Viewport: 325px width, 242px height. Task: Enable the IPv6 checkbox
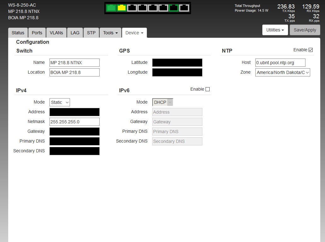pos(207,89)
